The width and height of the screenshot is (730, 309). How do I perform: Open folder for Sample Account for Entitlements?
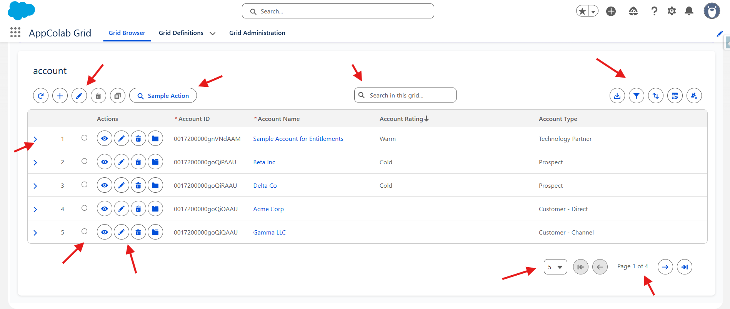click(x=155, y=139)
